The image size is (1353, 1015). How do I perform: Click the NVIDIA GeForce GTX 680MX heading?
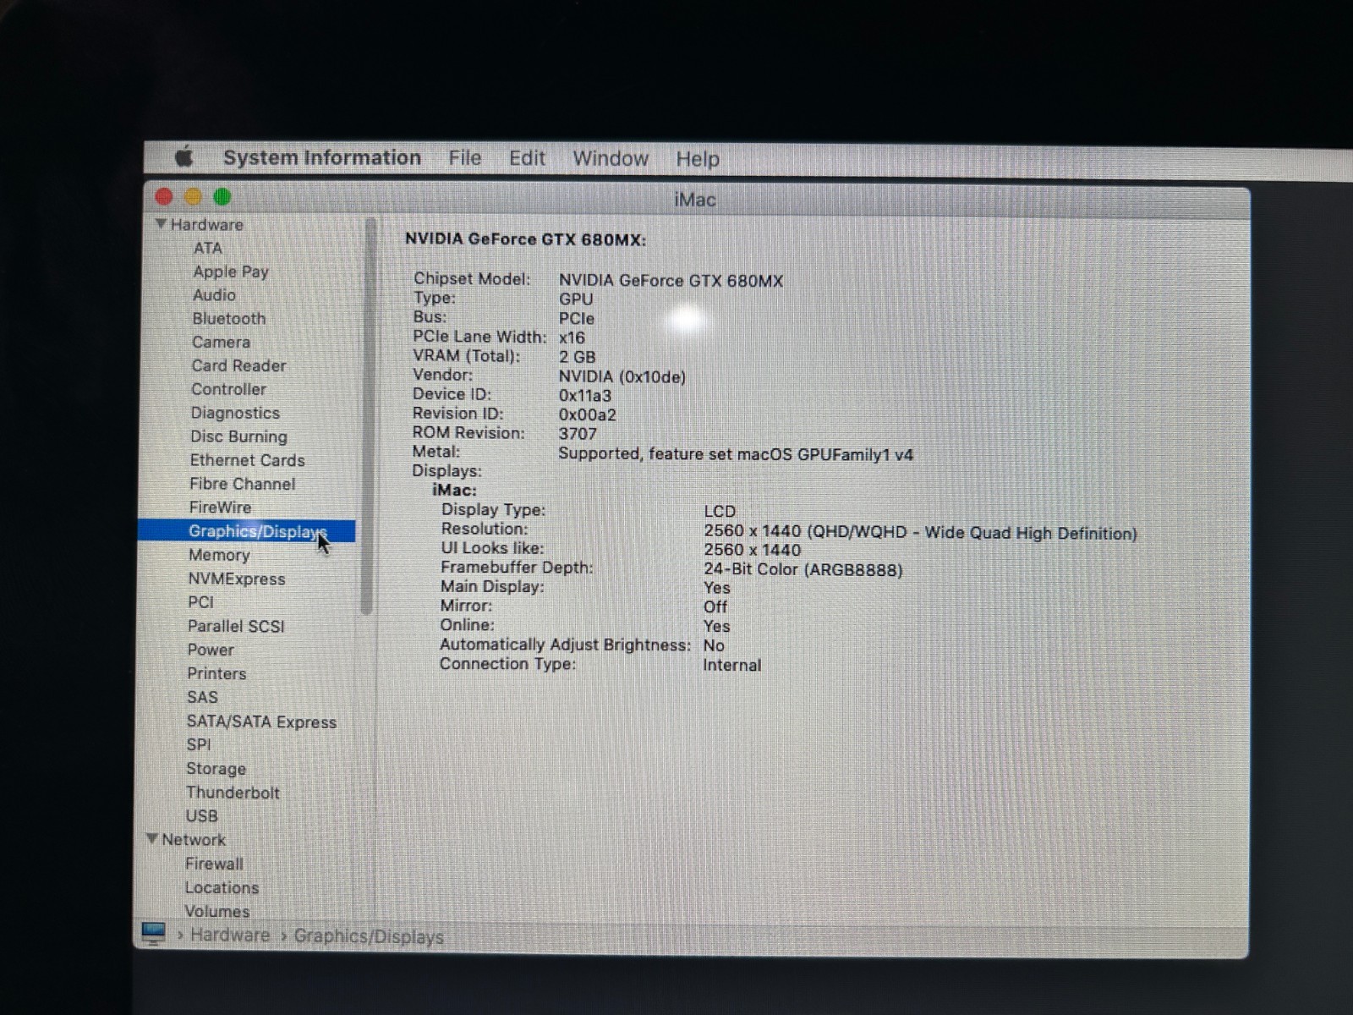pos(525,239)
